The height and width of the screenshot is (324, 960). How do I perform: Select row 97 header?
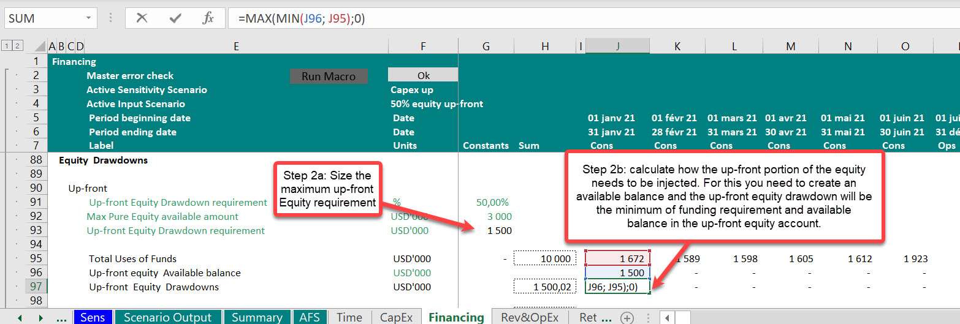(x=36, y=287)
